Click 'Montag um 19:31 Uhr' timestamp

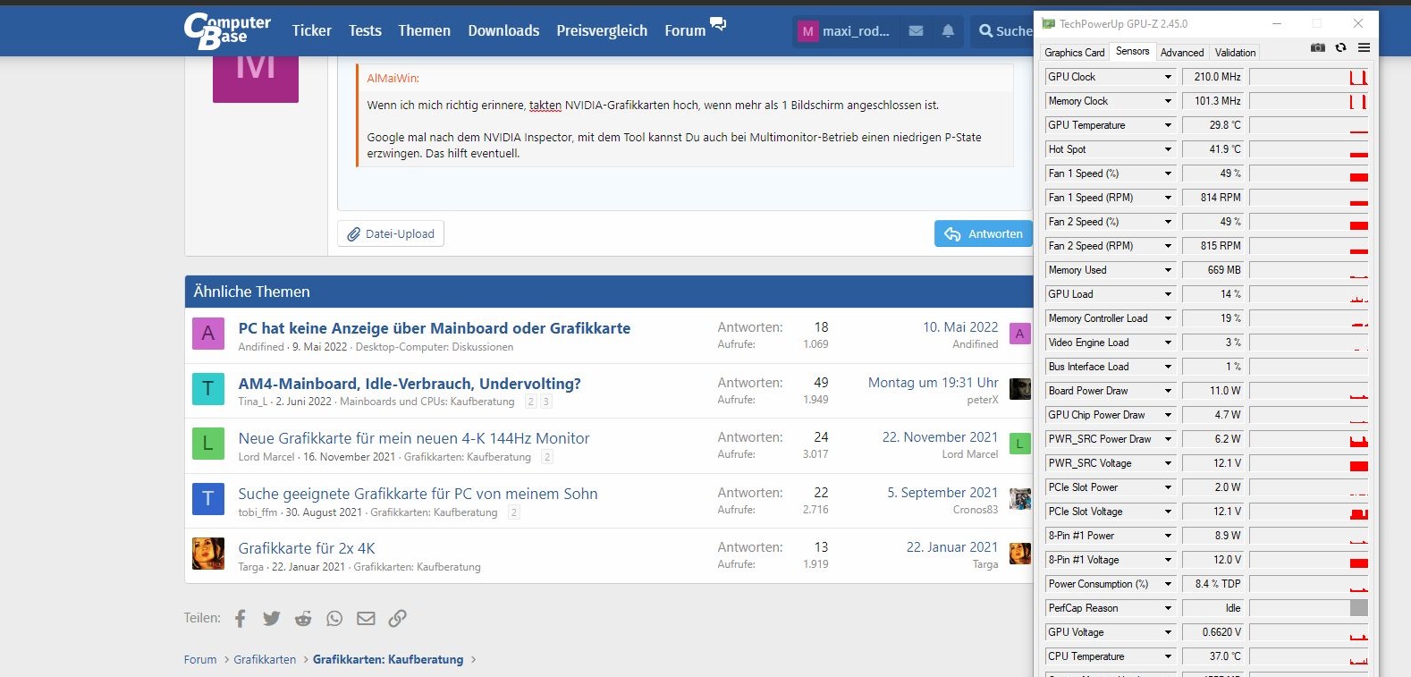point(934,383)
